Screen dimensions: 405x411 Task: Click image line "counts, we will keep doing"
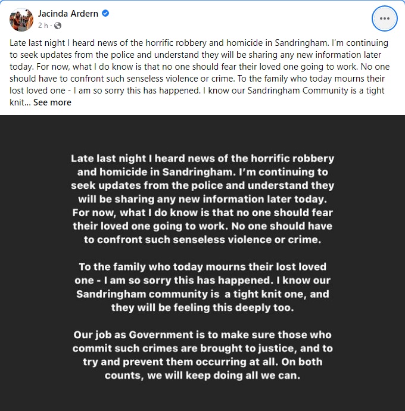tap(202, 376)
